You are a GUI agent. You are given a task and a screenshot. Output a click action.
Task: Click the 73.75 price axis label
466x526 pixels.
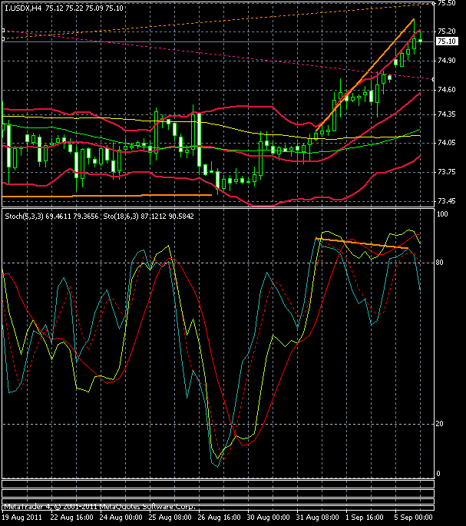coord(447,172)
